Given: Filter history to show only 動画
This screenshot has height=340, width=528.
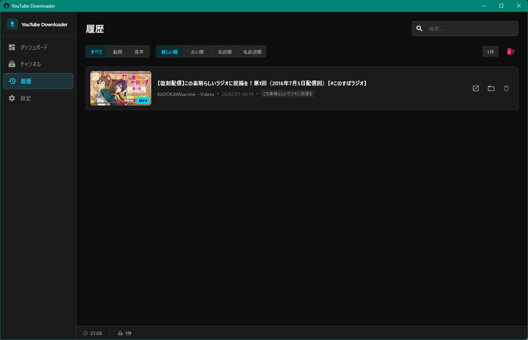Looking at the screenshot, I should tap(118, 51).
